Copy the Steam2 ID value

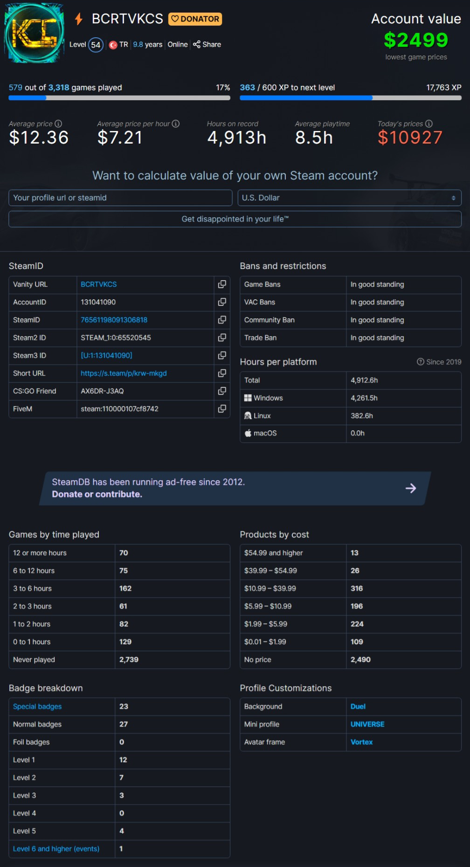point(222,337)
